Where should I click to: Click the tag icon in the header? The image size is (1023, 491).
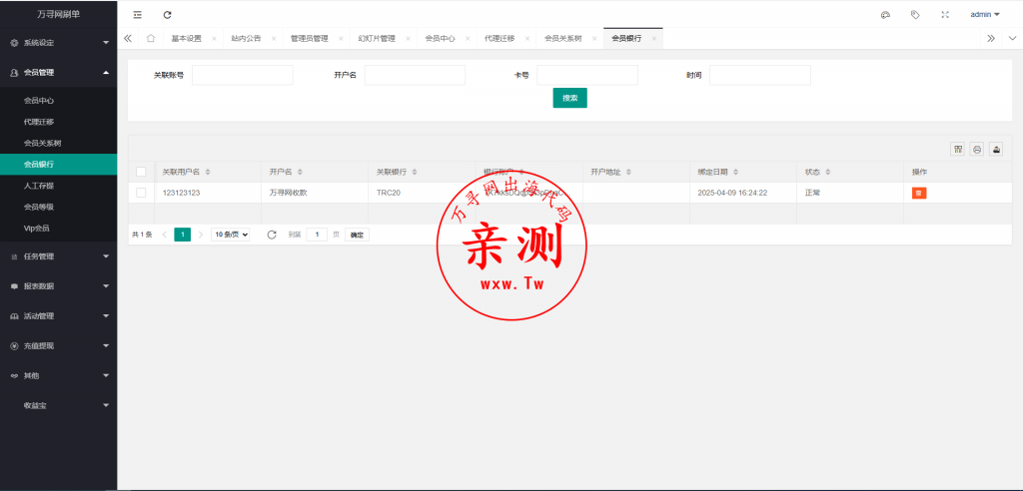click(x=915, y=14)
